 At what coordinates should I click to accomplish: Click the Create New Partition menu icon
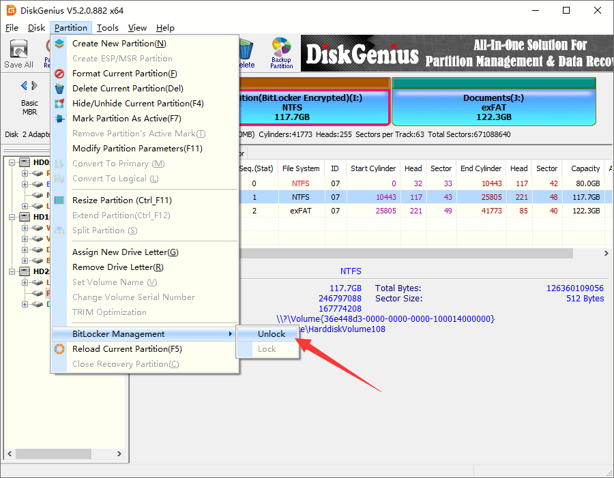coord(59,44)
